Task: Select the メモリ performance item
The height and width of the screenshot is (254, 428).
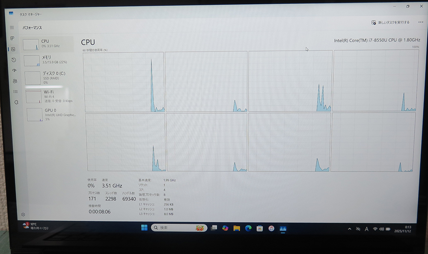Action: tap(49, 60)
